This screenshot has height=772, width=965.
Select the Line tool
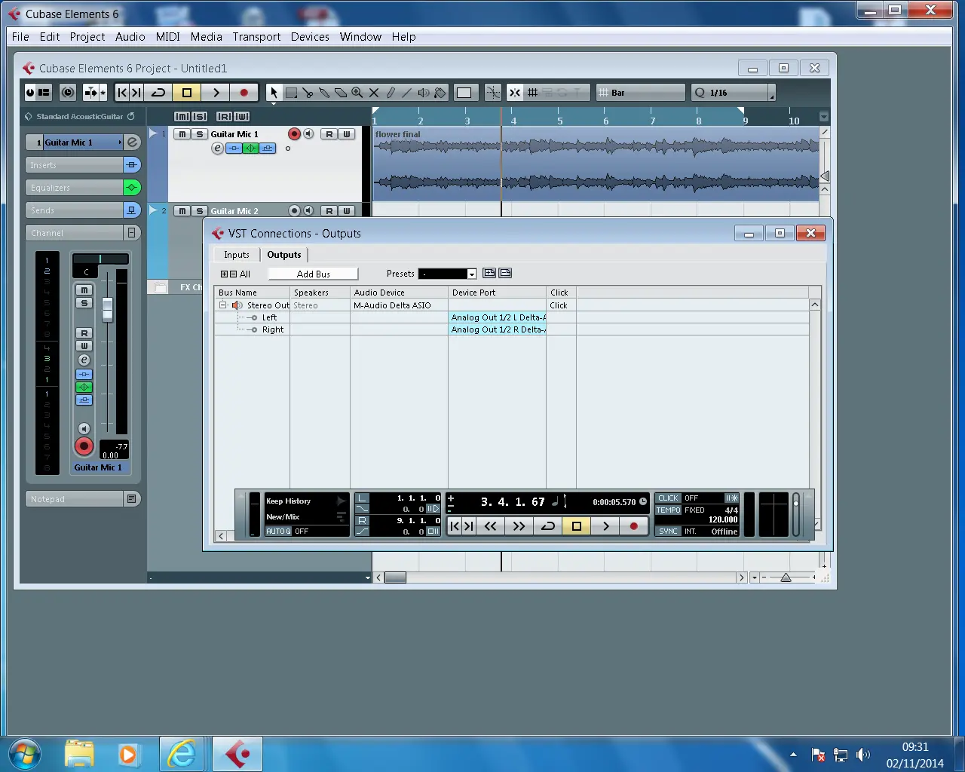pyautogui.click(x=407, y=93)
